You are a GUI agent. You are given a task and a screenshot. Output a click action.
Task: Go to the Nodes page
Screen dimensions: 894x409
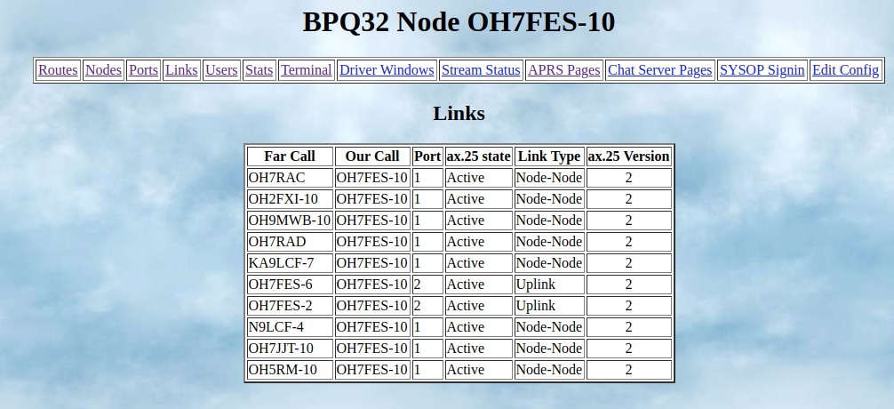pyautogui.click(x=103, y=70)
